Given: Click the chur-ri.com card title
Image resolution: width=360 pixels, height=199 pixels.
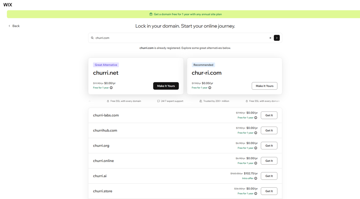Looking at the screenshot, I should [207, 73].
